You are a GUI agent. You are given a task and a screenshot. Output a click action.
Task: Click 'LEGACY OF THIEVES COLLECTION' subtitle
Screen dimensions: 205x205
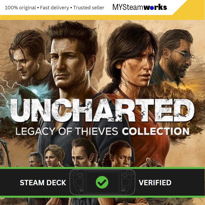click(102, 131)
